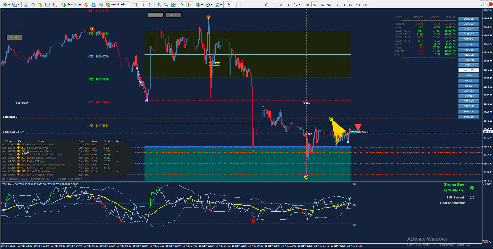Select the text label tool
The image size is (493, 249).
click(288, 5)
